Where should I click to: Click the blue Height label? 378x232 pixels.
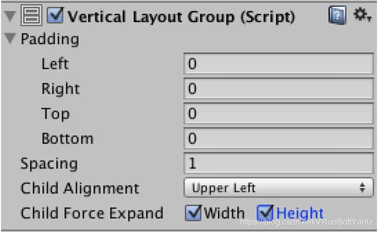[x=299, y=213]
